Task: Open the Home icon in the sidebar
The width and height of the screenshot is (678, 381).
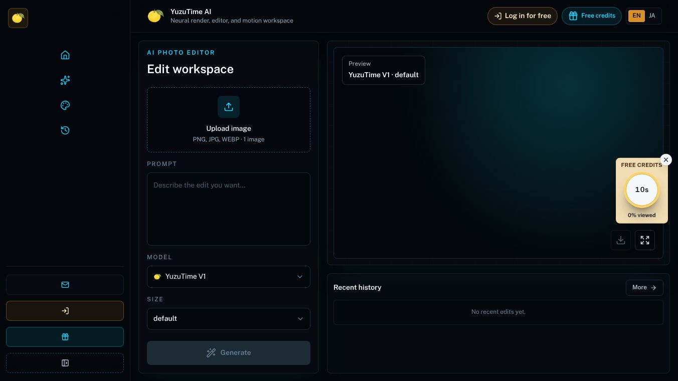Action: (x=65, y=55)
